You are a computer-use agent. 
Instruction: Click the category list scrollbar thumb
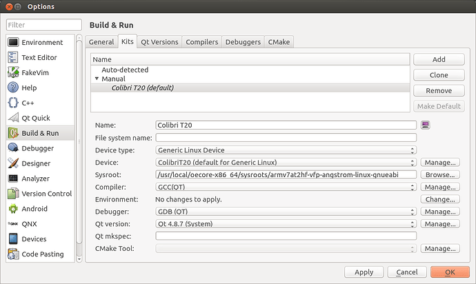79,142
